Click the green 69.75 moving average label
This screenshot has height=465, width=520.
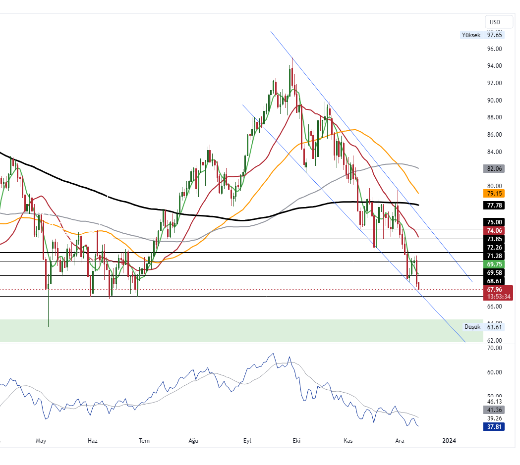tap(494, 265)
